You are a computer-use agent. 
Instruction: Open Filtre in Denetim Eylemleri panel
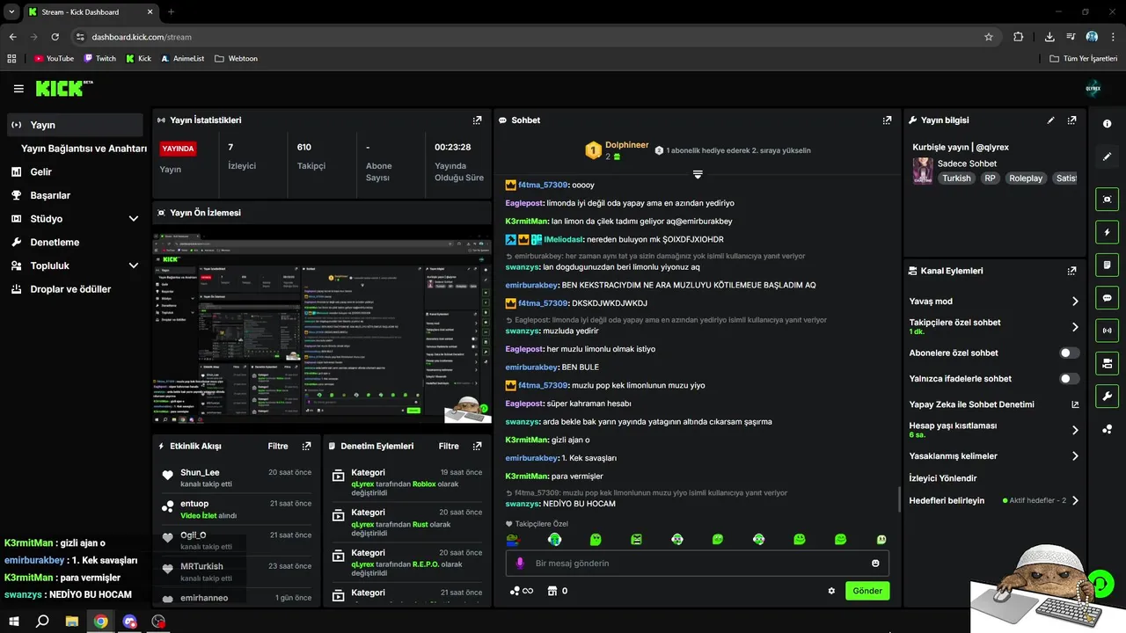coord(449,447)
